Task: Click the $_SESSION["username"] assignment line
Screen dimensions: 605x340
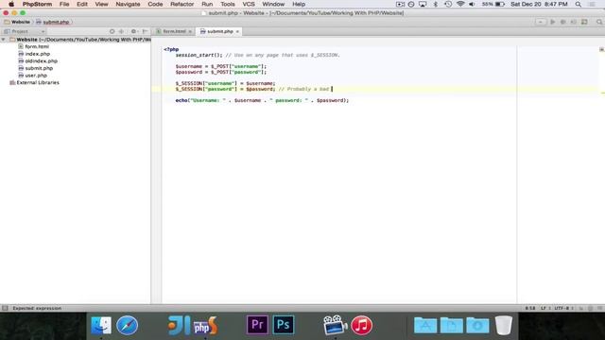Action: (225, 83)
